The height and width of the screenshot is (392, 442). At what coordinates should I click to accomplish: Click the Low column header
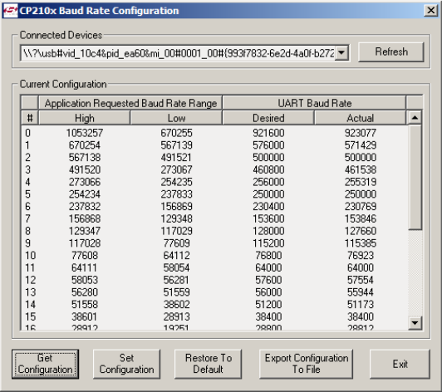(176, 118)
